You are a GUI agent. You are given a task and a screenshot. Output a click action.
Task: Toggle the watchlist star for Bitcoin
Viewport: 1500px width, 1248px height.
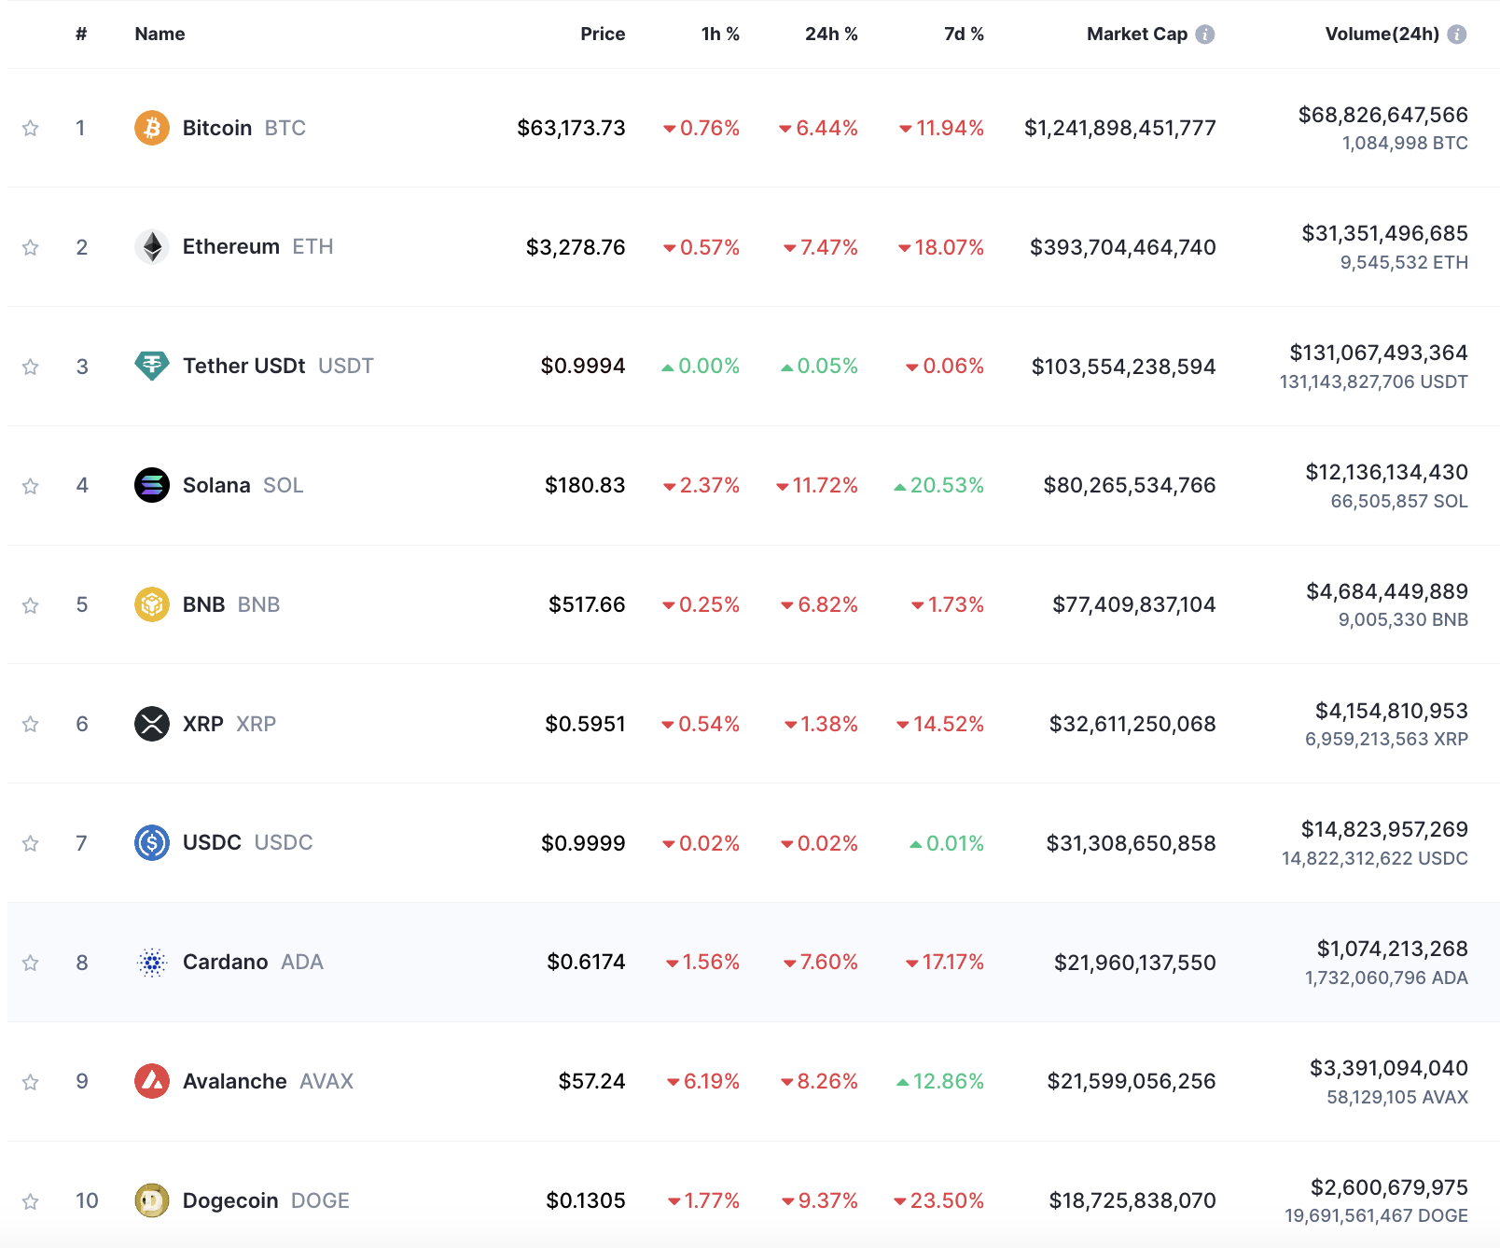(x=31, y=128)
